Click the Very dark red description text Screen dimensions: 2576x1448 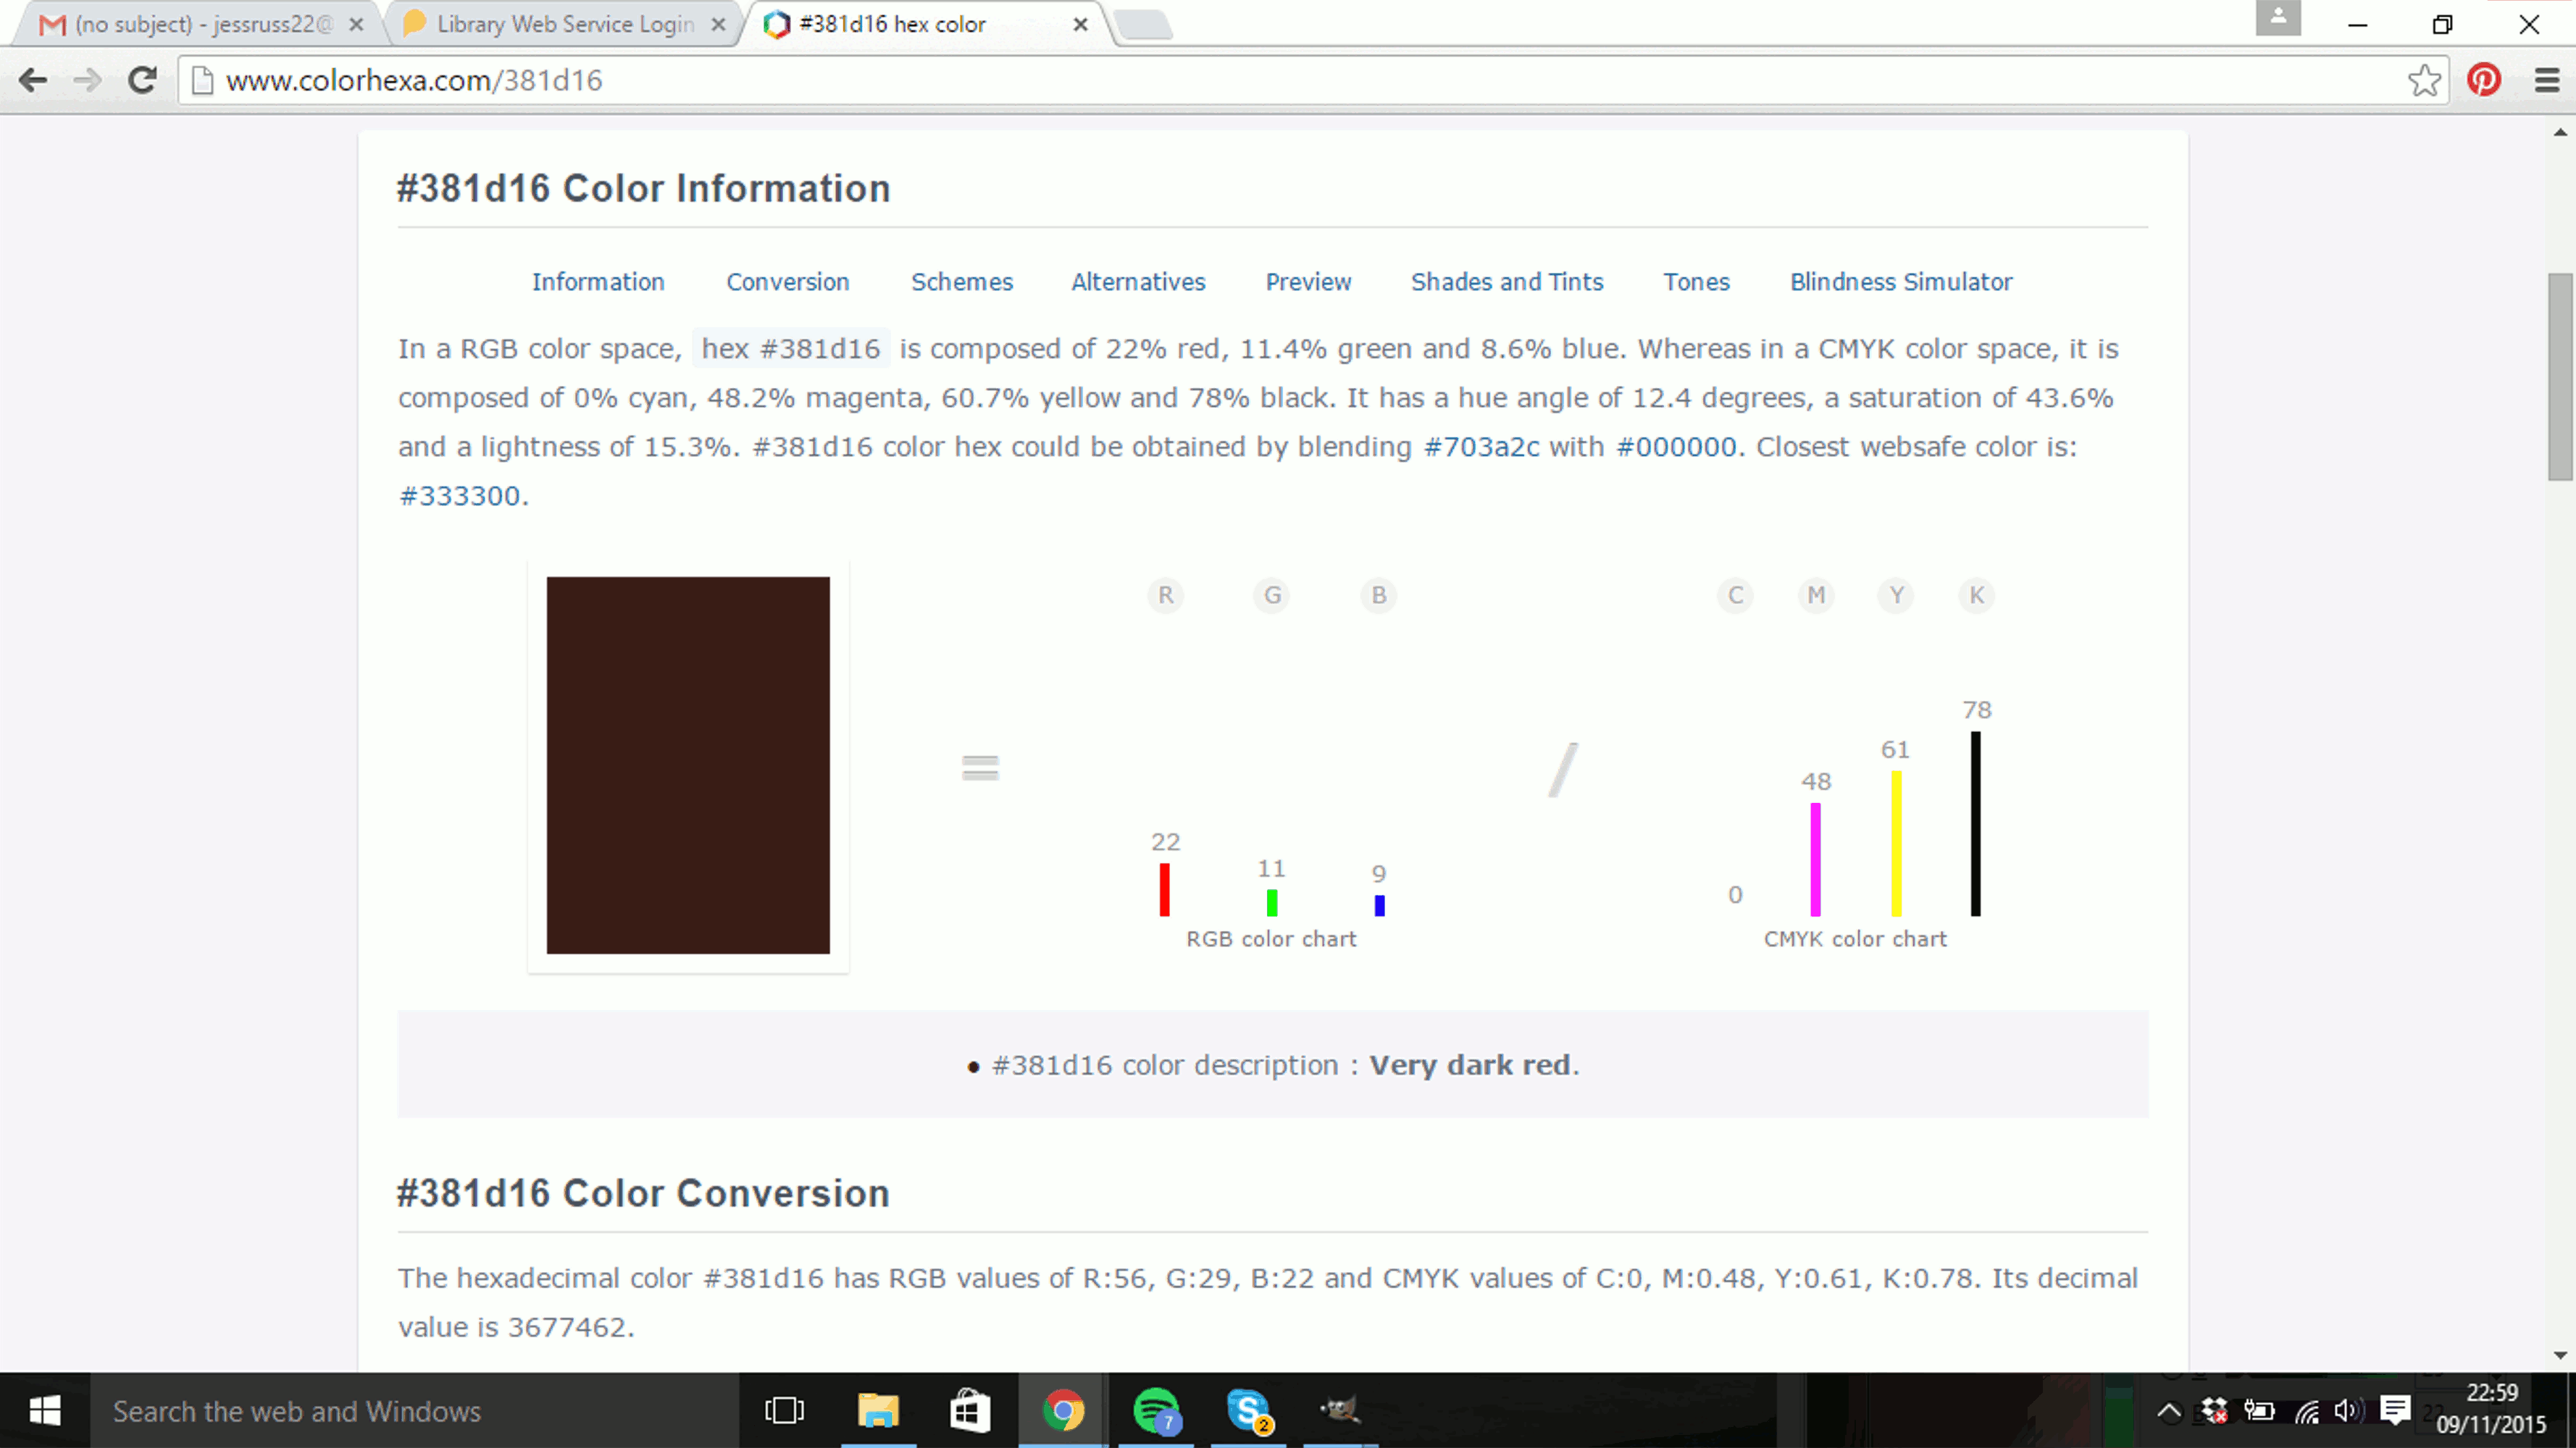tap(1469, 1065)
